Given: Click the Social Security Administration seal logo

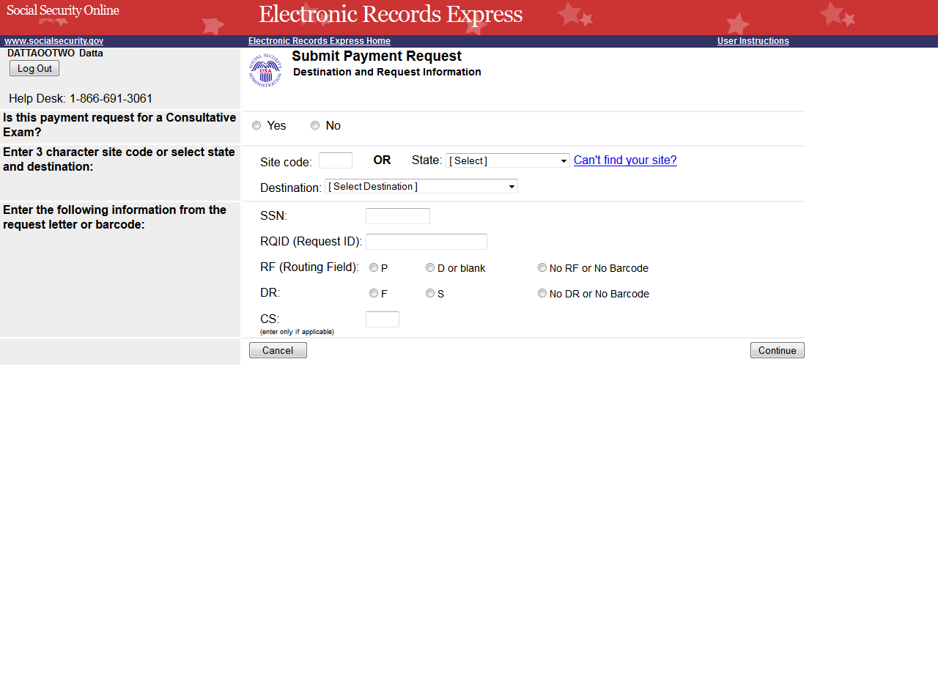Looking at the screenshot, I should (x=265, y=71).
